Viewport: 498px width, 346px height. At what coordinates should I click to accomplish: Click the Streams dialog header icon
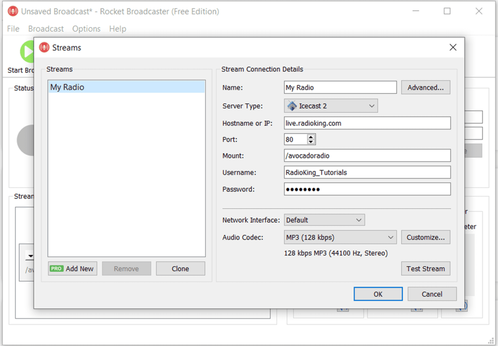(x=44, y=47)
